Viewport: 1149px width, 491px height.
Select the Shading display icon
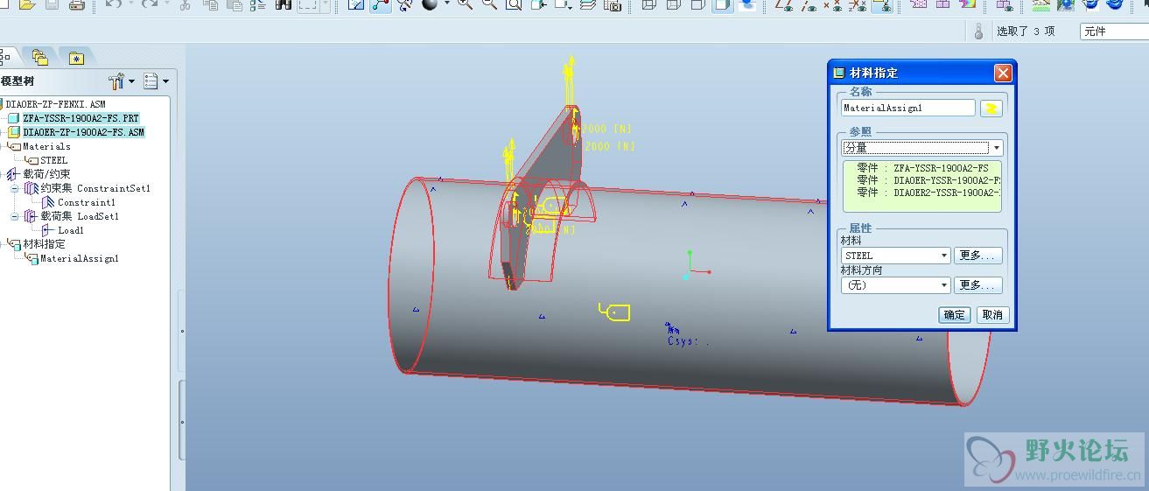click(x=721, y=4)
